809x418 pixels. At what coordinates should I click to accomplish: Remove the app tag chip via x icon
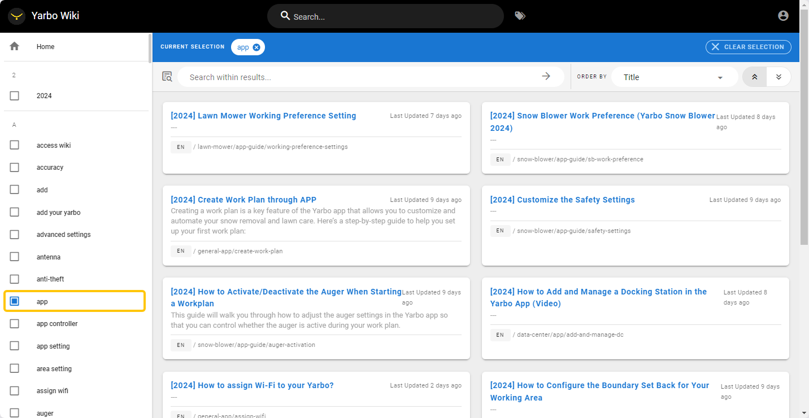pos(256,47)
